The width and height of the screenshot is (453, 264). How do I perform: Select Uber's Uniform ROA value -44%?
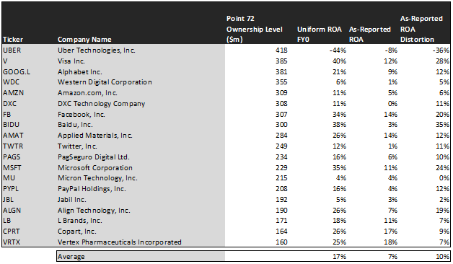(x=338, y=50)
